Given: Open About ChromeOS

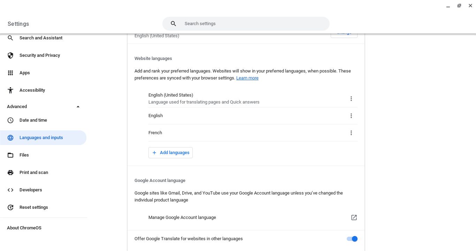Looking at the screenshot, I should point(24,228).
